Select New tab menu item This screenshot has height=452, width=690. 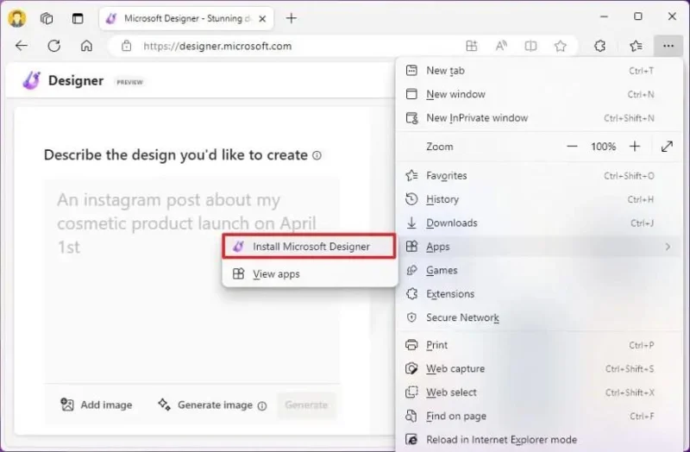[539, 71]
